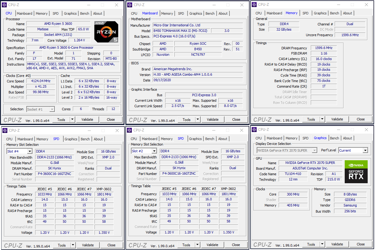375x250 pixels.
Task: Click the GPU Code Name TU104-410 field
Action: (x=293, y=174)
